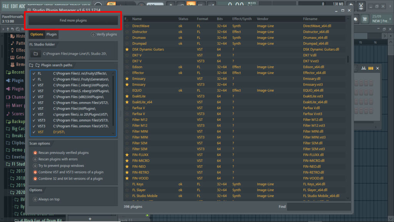Open the FL Studio folder browse icon

(35, 55)
